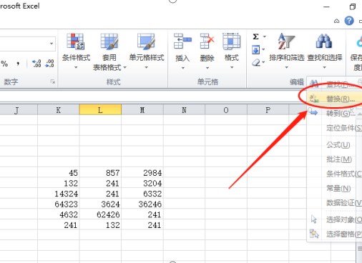The height and width of the screenshot is (263, 362).
Task: Select cell containing 64323
Action: click(59, 204)
